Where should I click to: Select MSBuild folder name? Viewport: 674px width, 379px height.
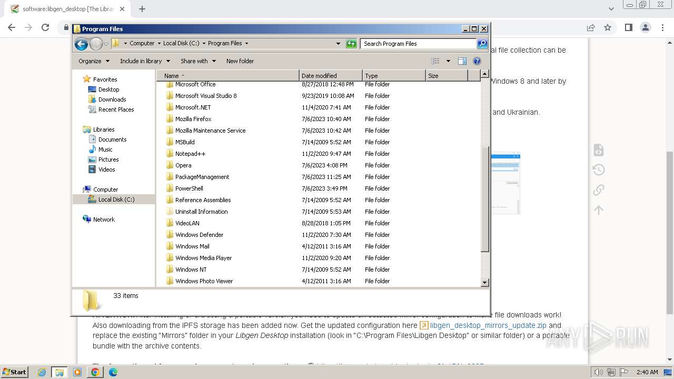tap(185, 142)
